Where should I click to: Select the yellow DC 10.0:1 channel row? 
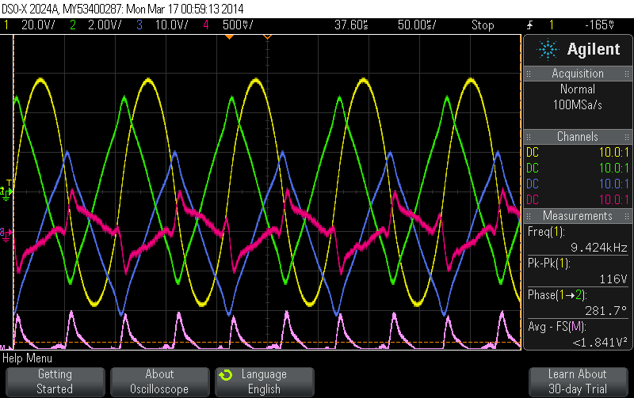[578, 153]
